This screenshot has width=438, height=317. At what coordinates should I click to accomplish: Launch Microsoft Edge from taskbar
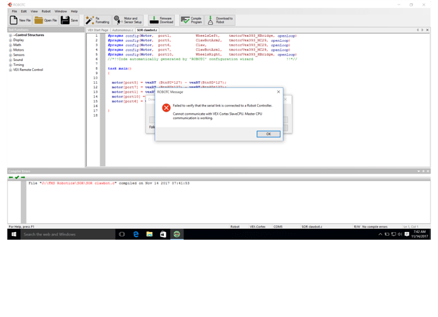tap(136, 235)
